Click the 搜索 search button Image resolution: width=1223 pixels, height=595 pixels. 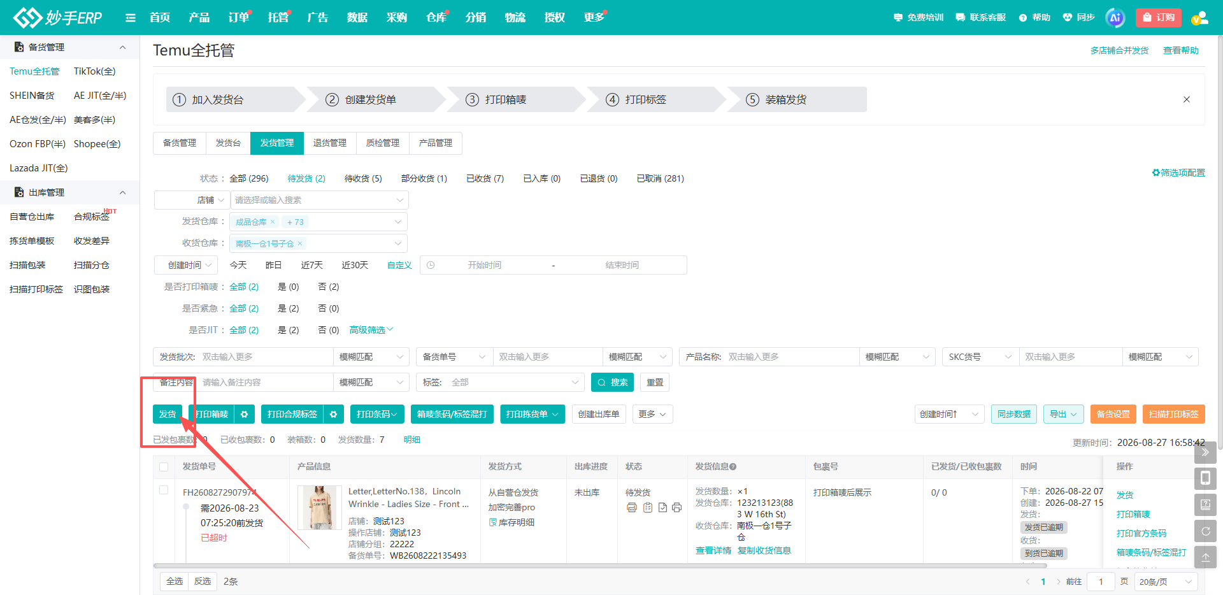(612, 382)
